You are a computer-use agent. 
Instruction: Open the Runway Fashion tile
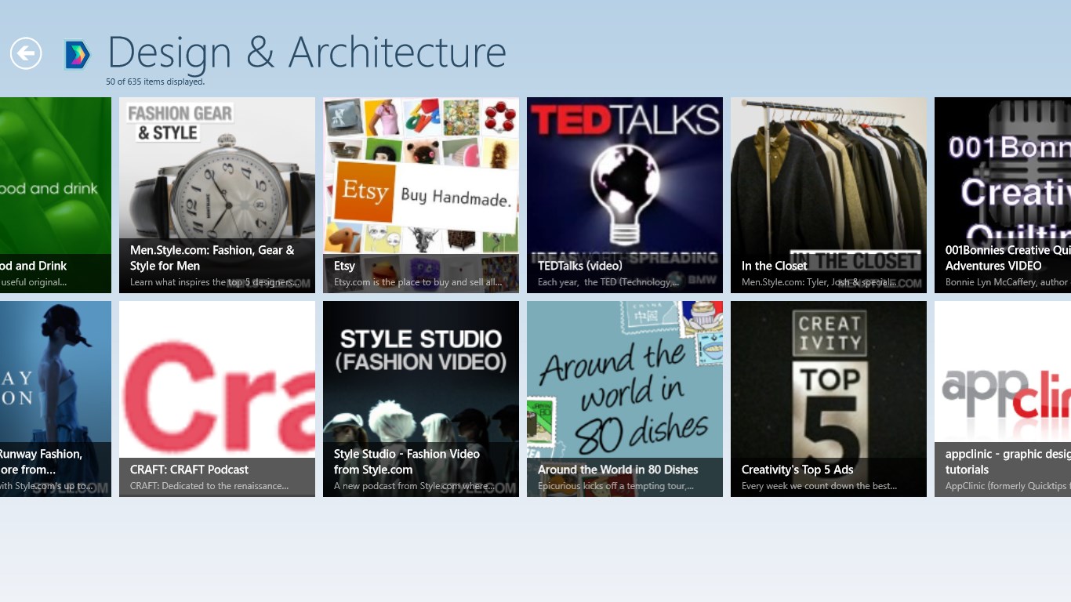pos(55,398)
